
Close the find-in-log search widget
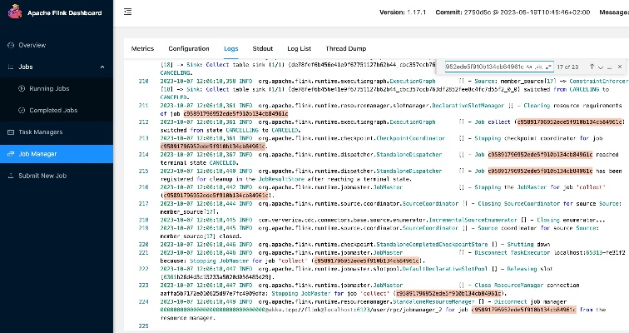coord(621,65)
